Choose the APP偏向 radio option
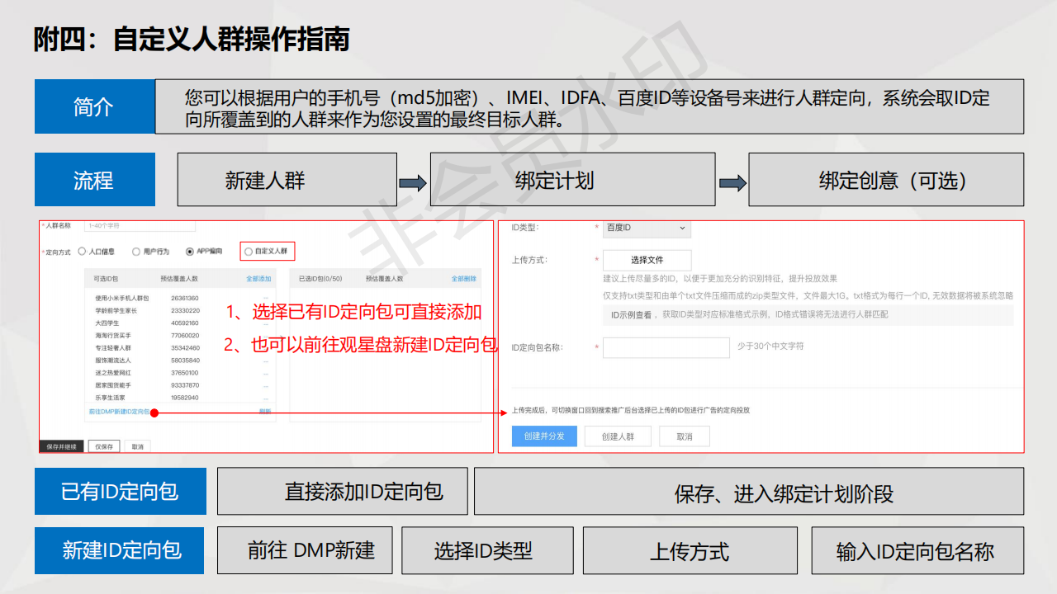This screenshot has height=594, width=1057. (x=191, y=251)
